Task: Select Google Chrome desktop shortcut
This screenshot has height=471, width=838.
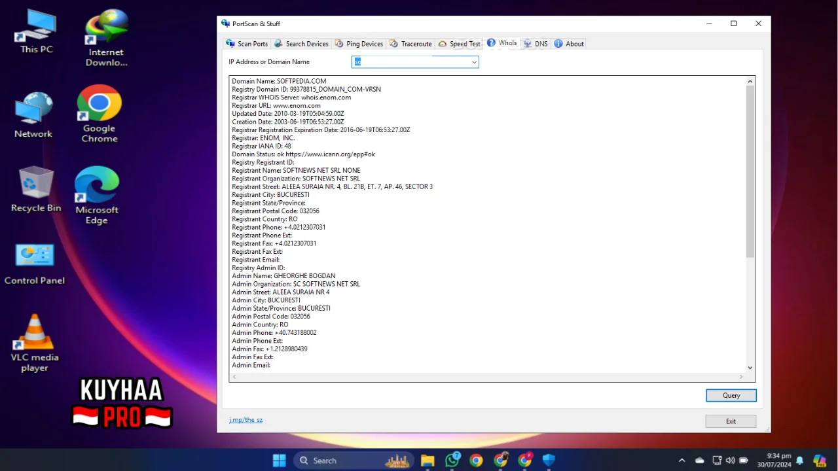Action: click(100, 114)
